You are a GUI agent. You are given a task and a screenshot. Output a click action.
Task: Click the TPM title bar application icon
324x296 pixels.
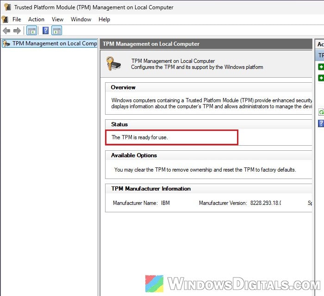(8, 7)
